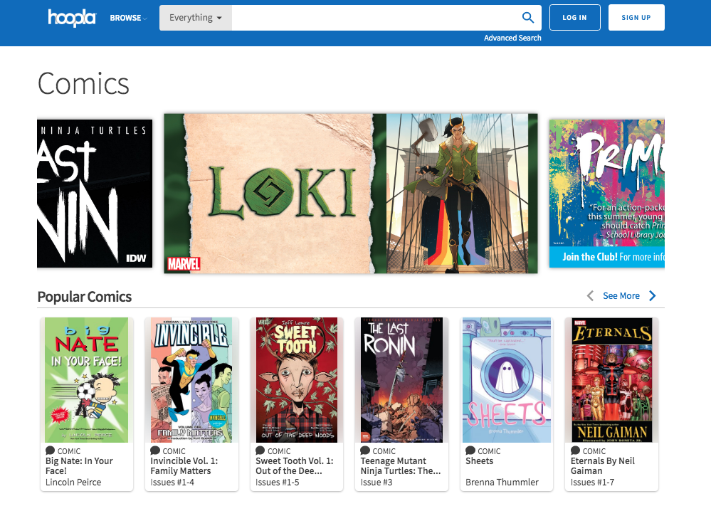
Task: Open the Advanced Search link
Action: [x=512, y=38]
